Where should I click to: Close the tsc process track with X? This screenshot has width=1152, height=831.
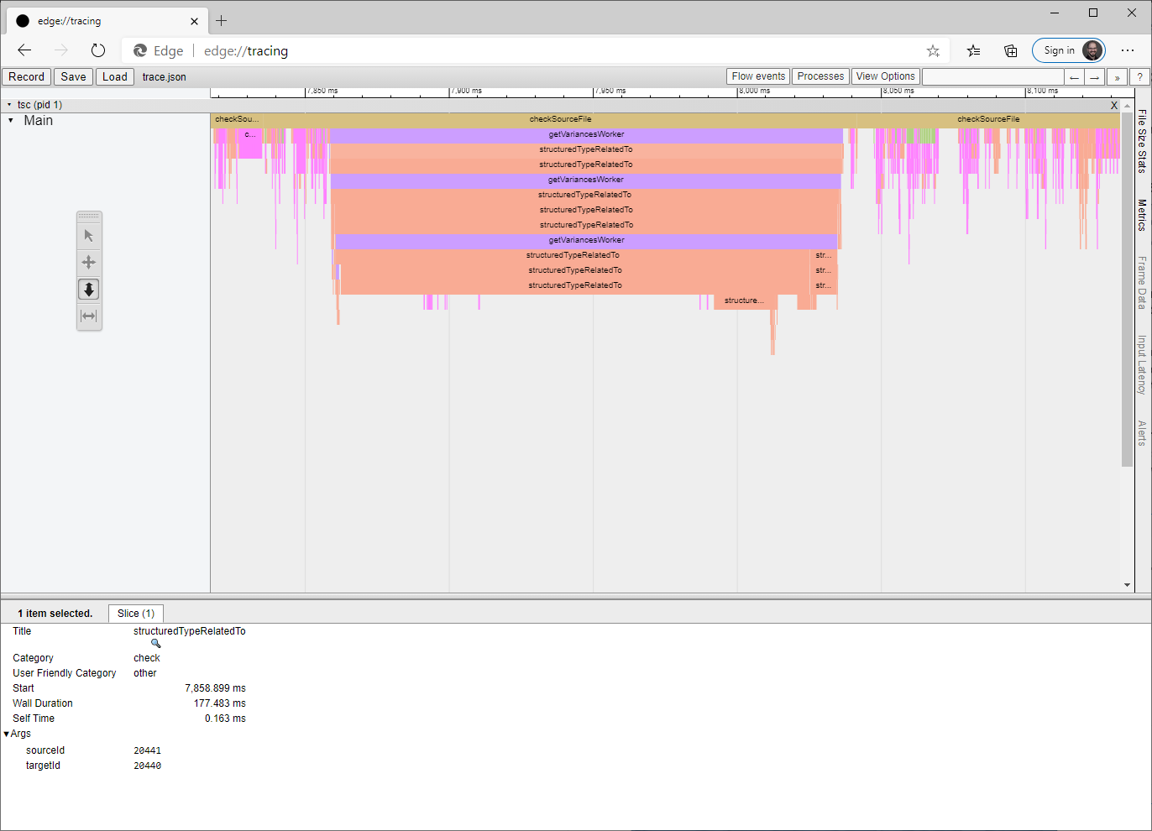1114,105
